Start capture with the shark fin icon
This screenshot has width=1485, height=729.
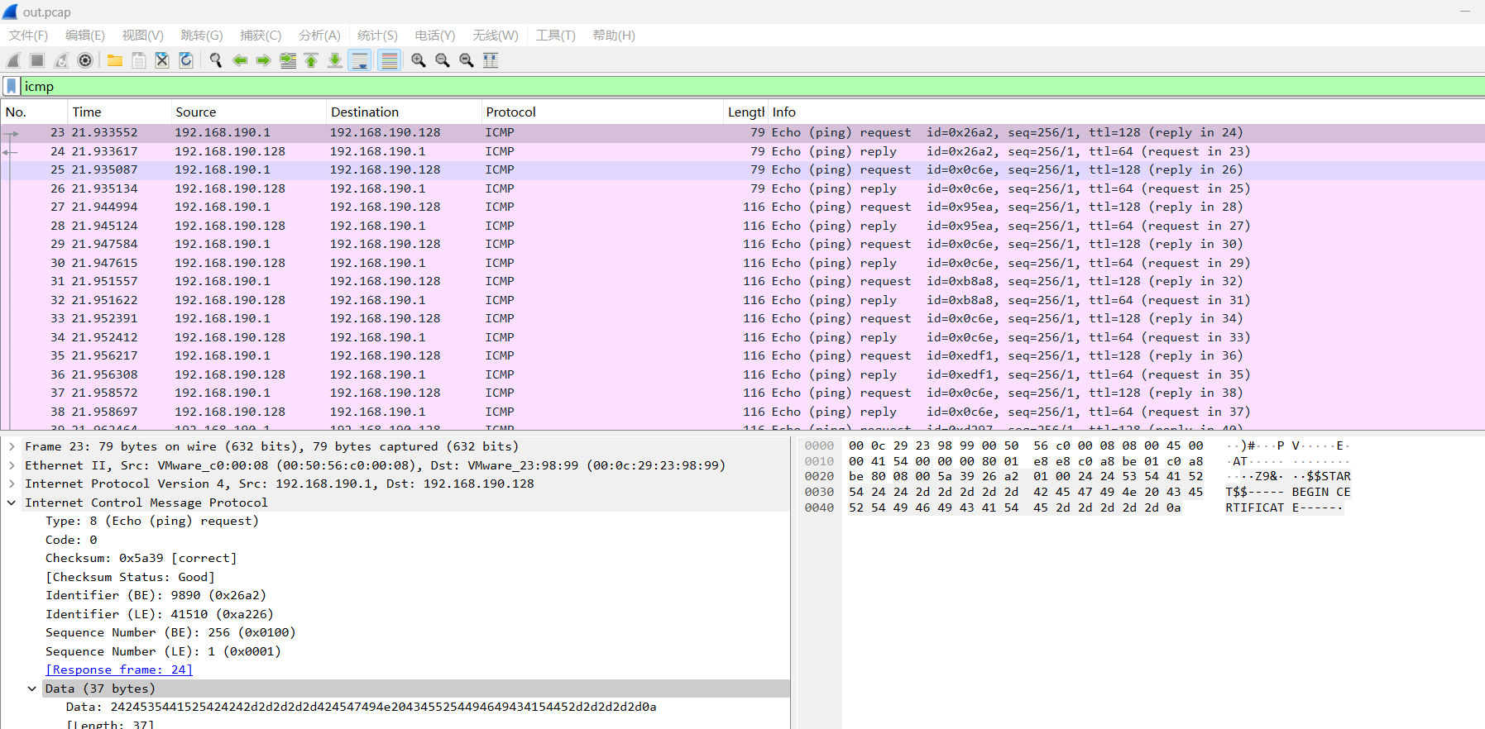coord(13,60)
